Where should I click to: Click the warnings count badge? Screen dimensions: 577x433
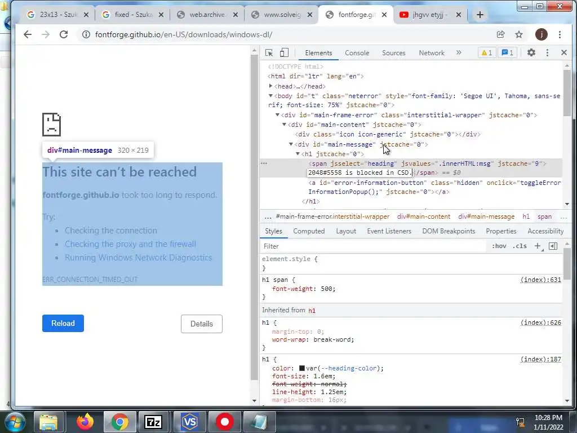[486, 52]
